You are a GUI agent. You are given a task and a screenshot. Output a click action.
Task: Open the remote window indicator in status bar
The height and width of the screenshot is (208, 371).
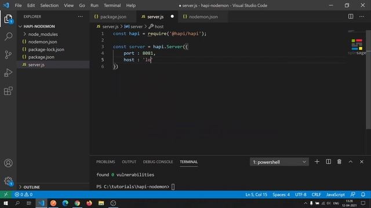coord(6,195)
